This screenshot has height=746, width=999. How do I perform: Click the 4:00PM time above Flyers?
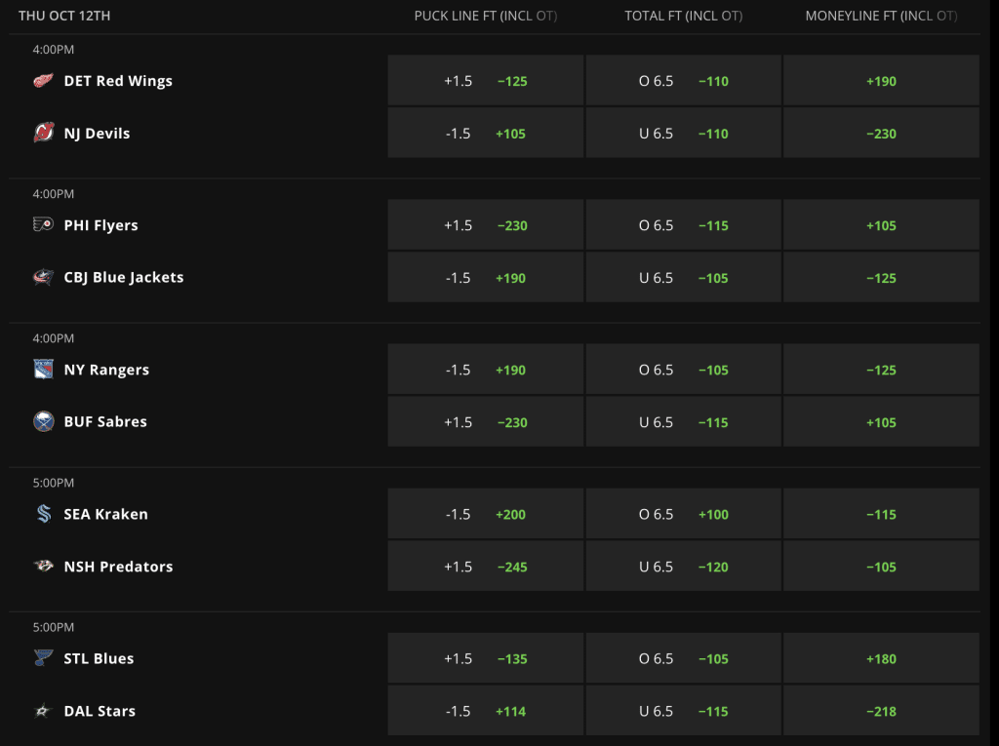coord(54,194)
